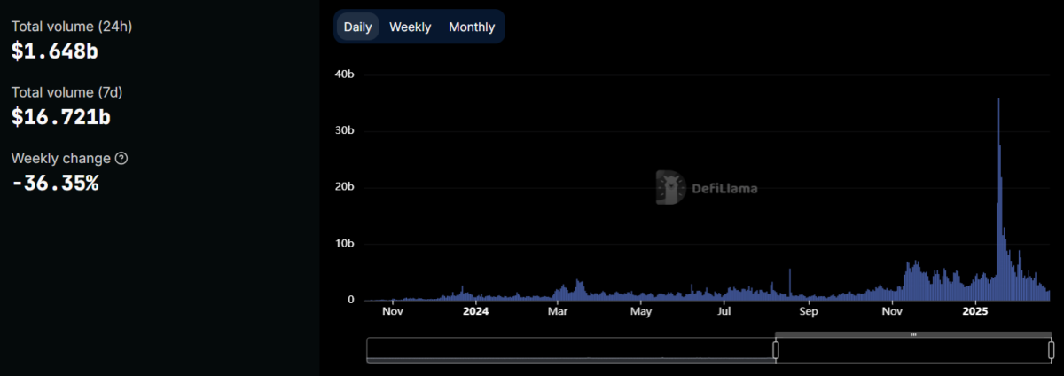Click the Total volume (24h) label
This screenshot has height=376, width=1064.
pos(71,27)
